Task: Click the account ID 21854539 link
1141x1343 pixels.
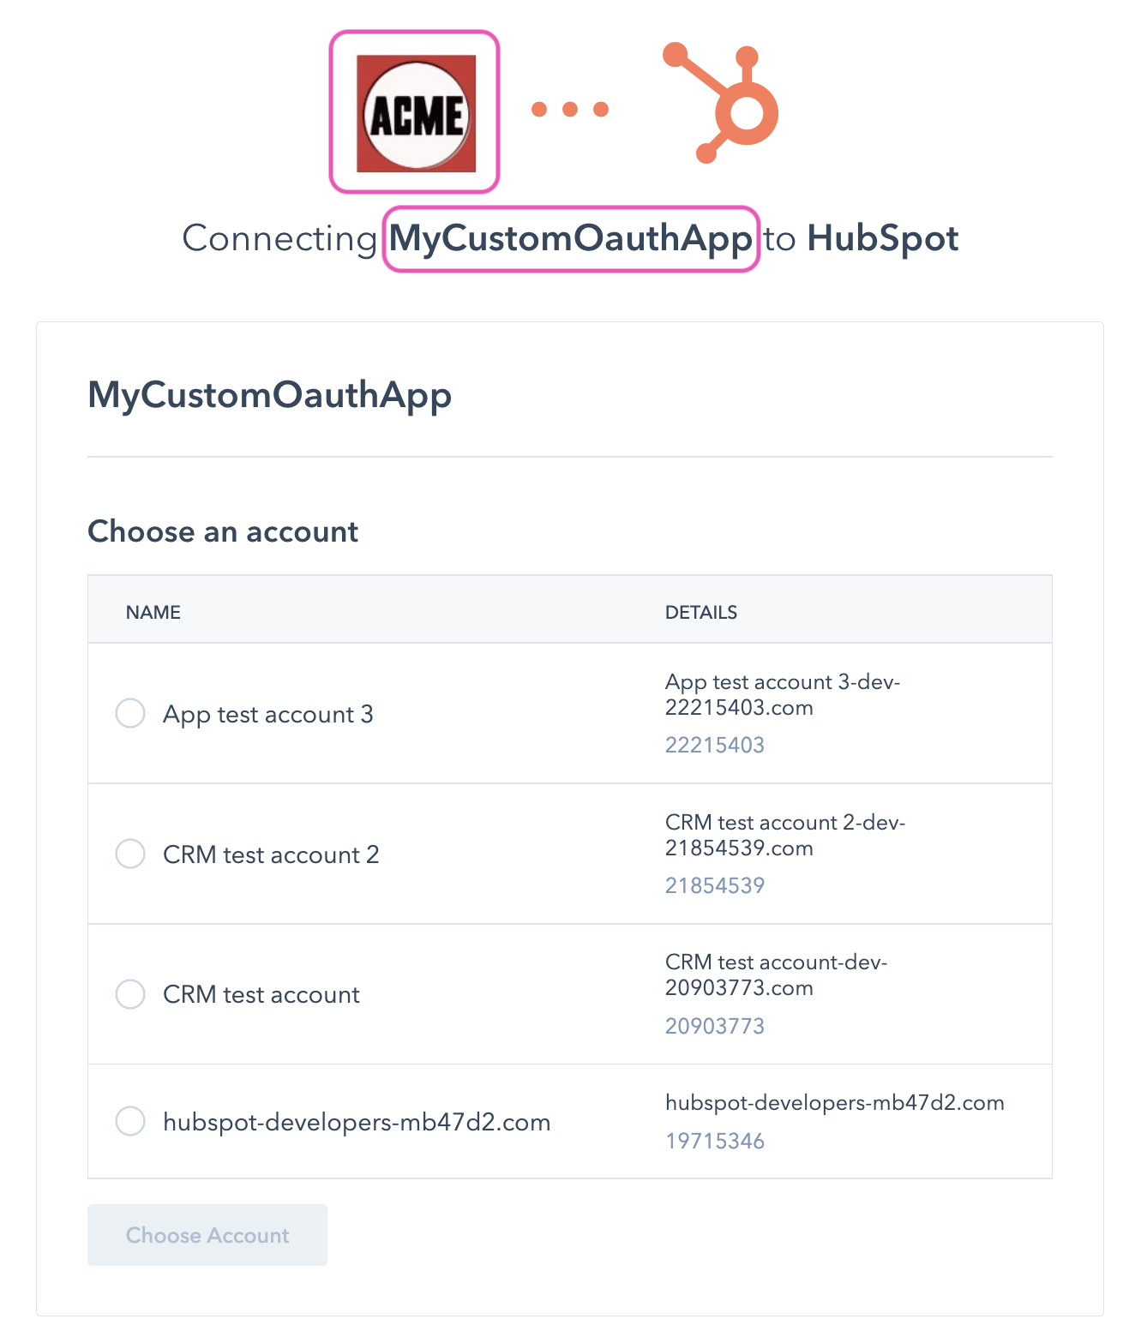Action: (715, 885)
